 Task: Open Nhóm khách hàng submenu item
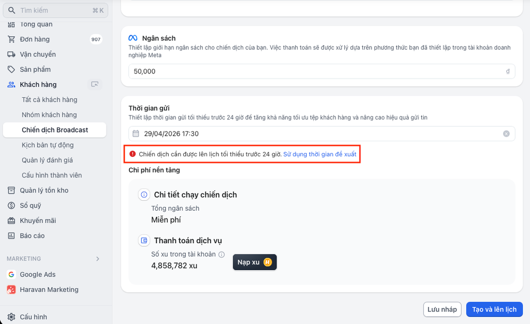(x=49, y=115)
